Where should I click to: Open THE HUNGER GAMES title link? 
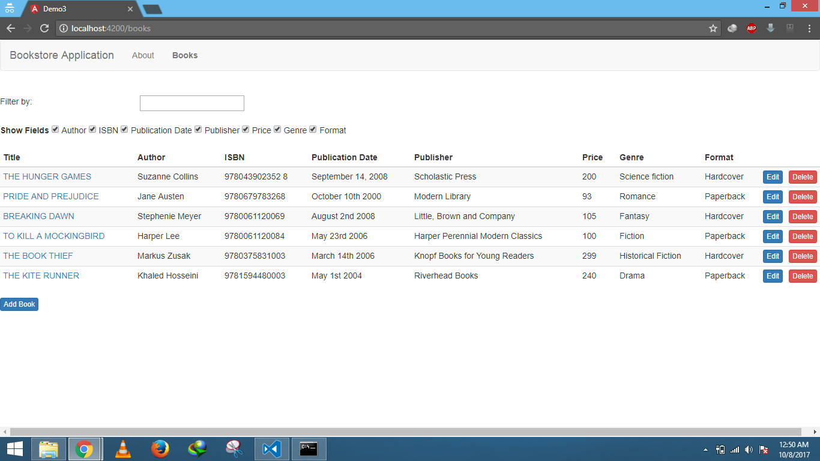click(x=47, y=176)
